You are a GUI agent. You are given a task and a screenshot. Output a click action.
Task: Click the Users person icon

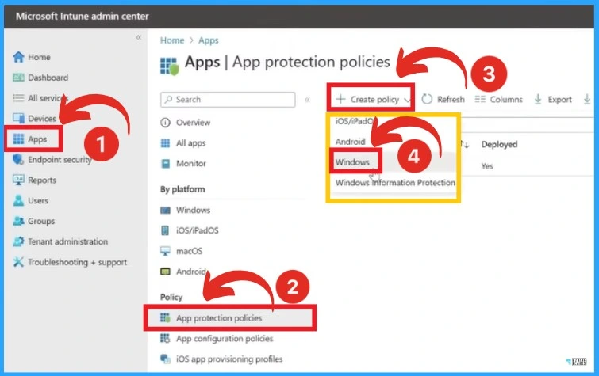click(18, 200)
